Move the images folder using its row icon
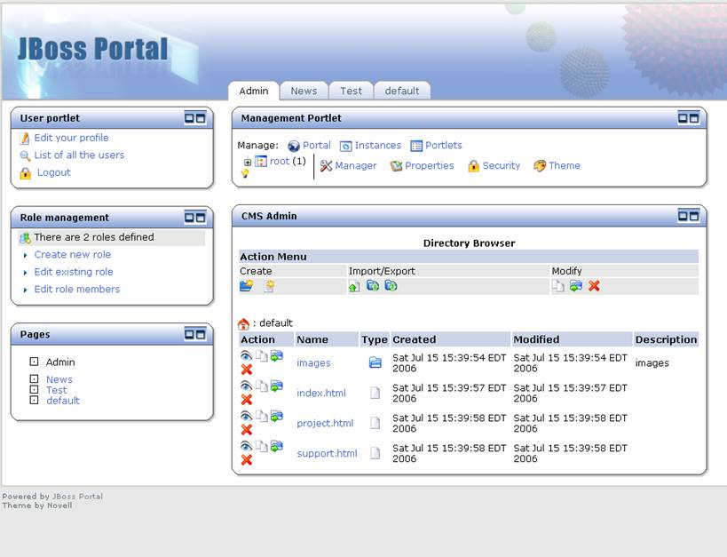 [277, 356]
